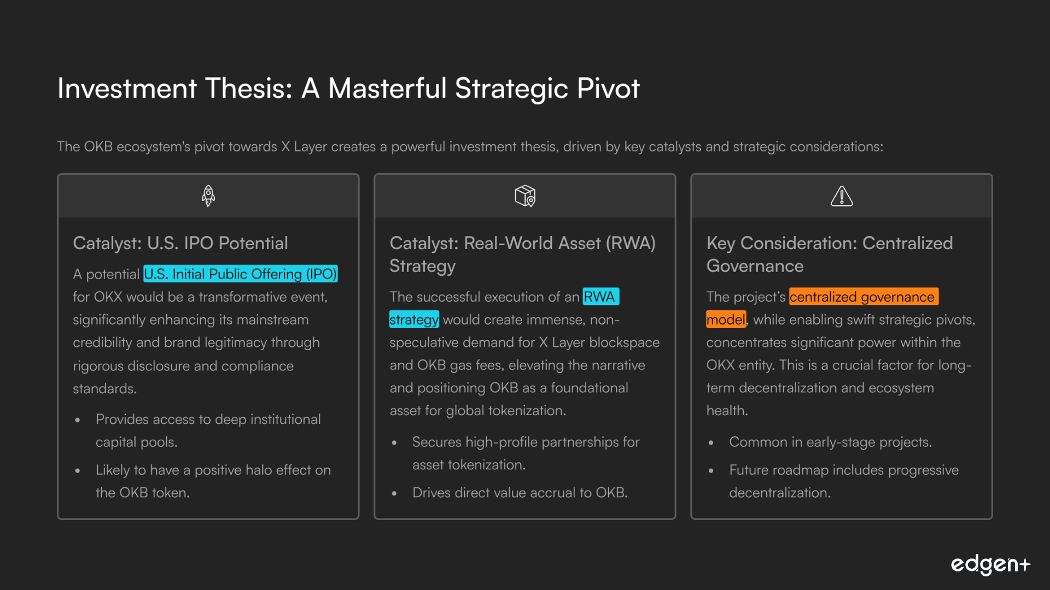Click bullet "Common in early-stage projects"
Image resolution: width=1050 pixels, height=590 pixels.
click(x=830, y=442)
